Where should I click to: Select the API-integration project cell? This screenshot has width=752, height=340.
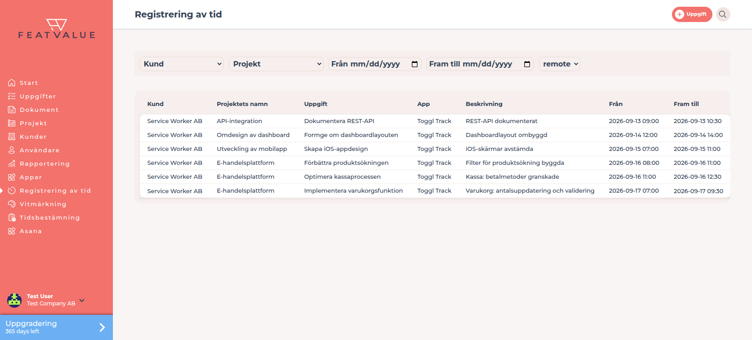239,121
